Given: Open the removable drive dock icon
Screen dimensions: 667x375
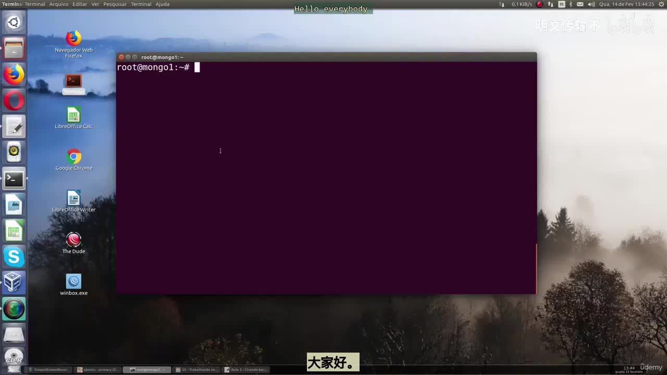Looking at the screenshot, I should tap(14, 335).
